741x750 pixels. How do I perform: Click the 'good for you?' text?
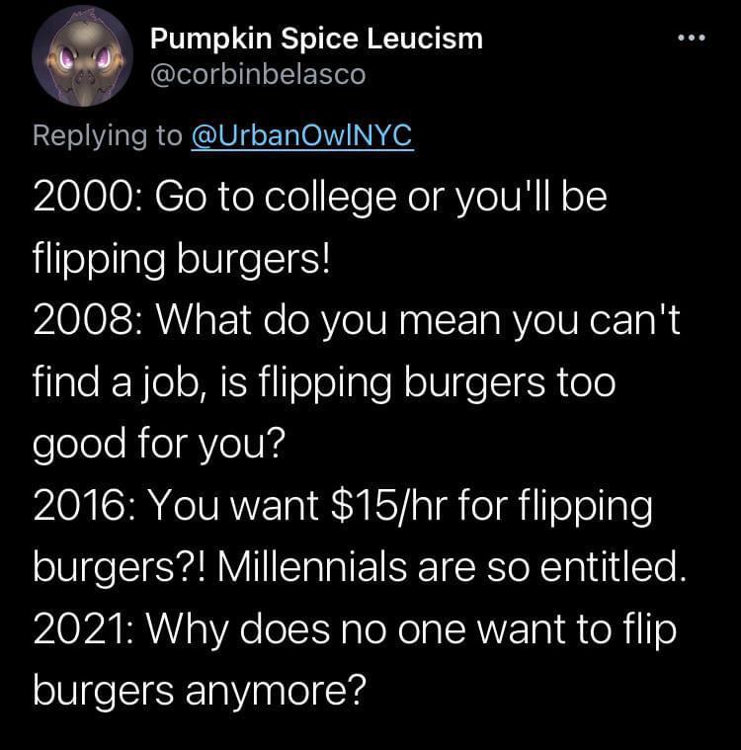pos(158,444)
